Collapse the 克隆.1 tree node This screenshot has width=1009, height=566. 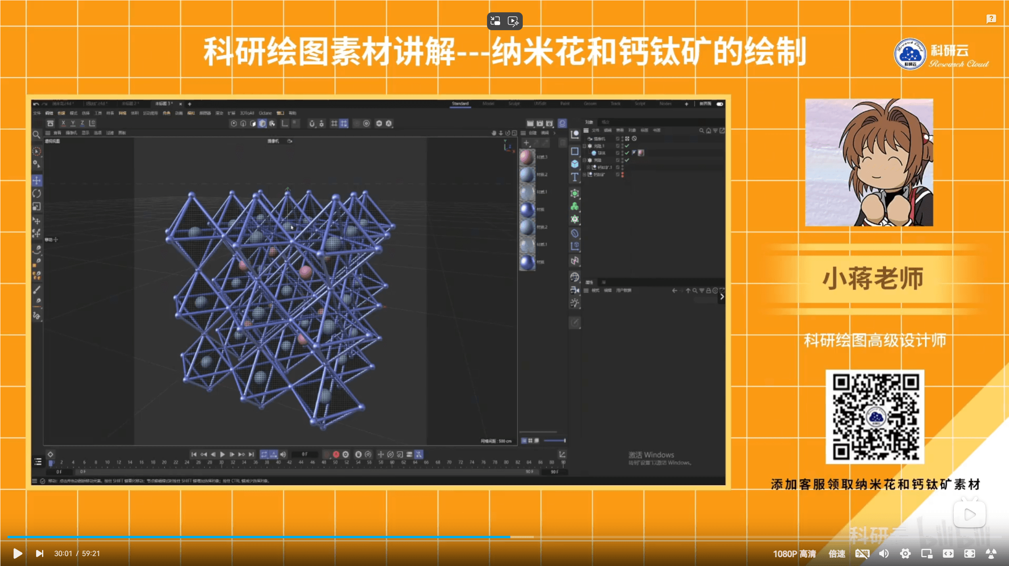584,146
